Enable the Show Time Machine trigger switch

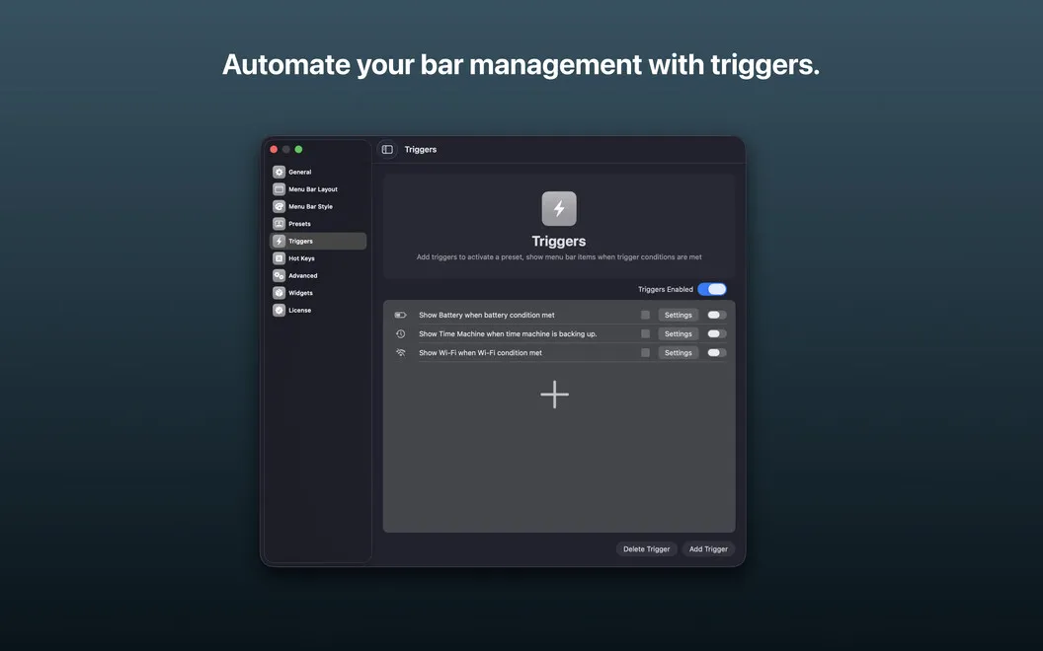click(x=716, y=334)
